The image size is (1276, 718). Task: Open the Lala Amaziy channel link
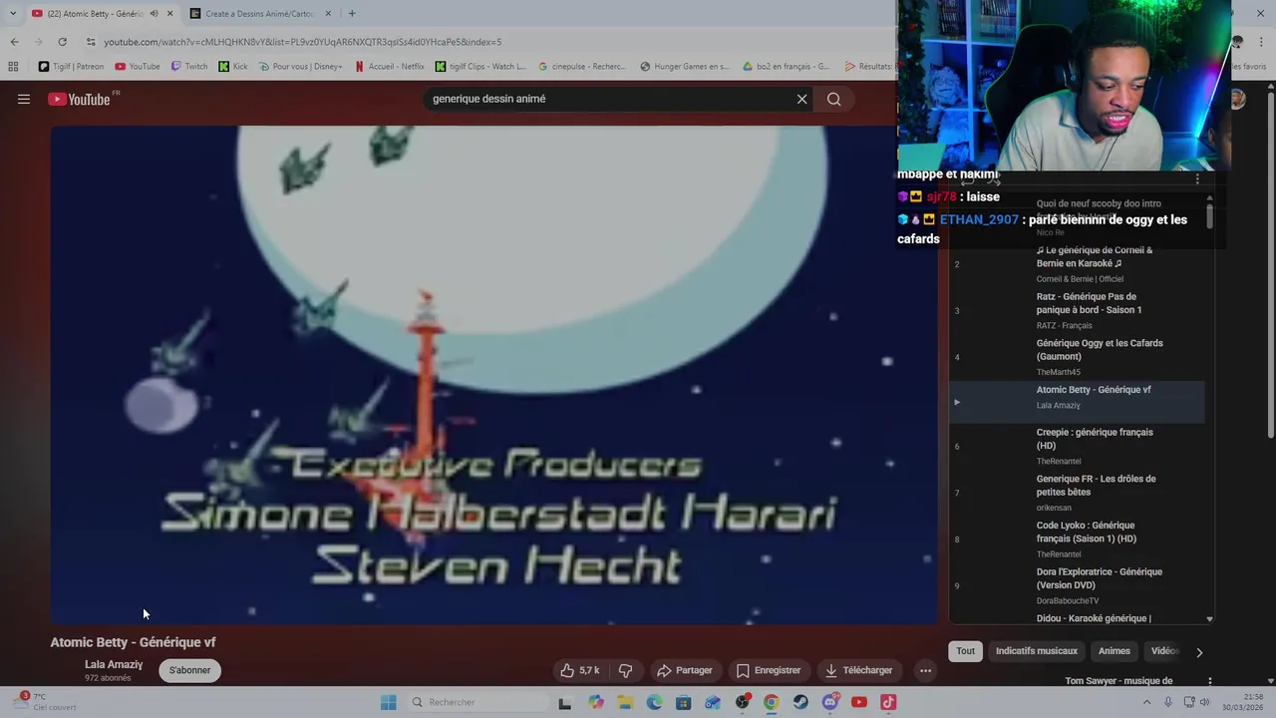114,664
